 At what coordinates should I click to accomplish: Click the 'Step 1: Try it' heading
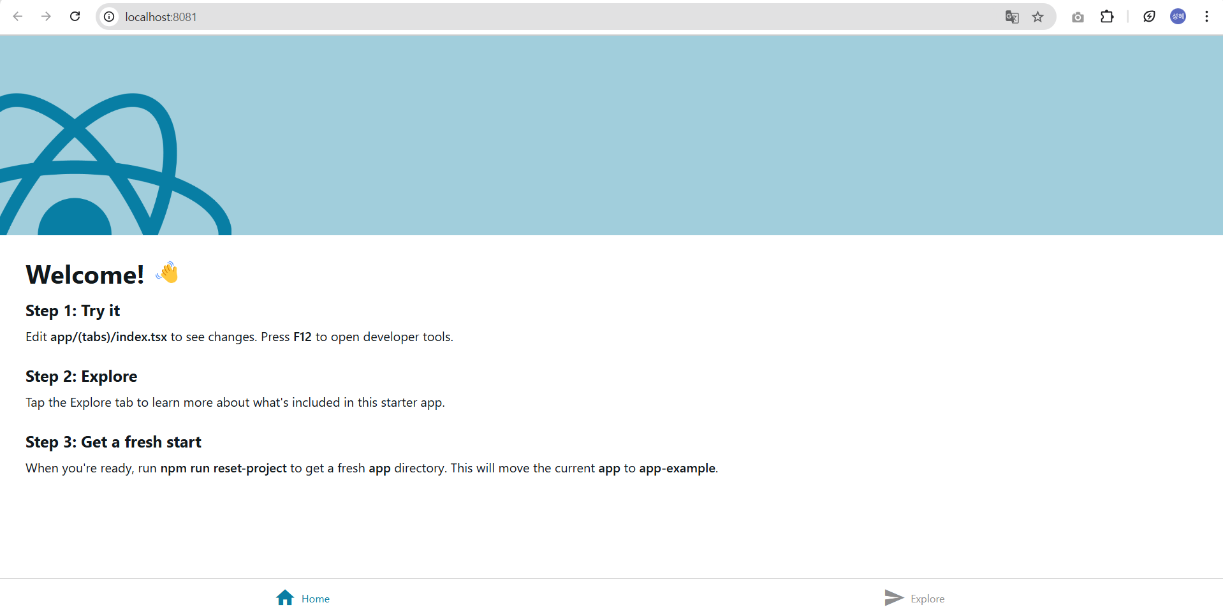coord(73,310)
